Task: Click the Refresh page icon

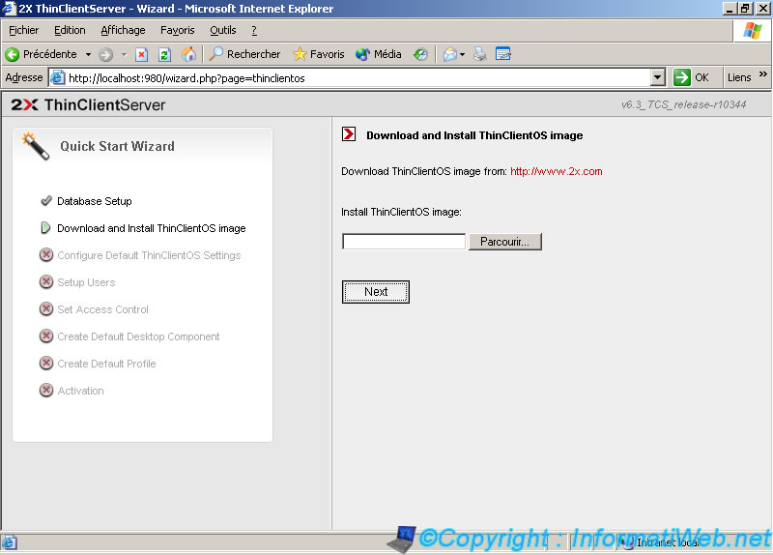Action: 164,54
